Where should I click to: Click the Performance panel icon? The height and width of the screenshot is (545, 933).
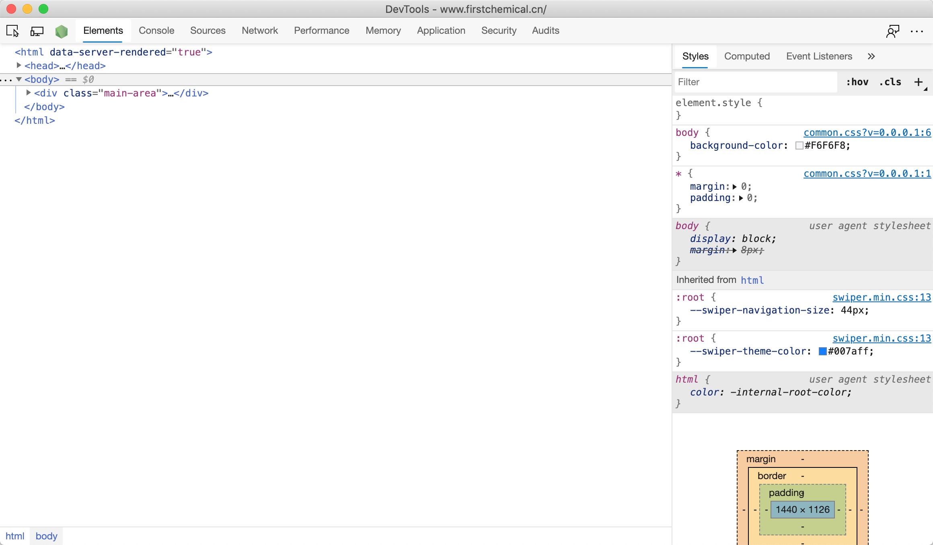(x=321, y=30)
